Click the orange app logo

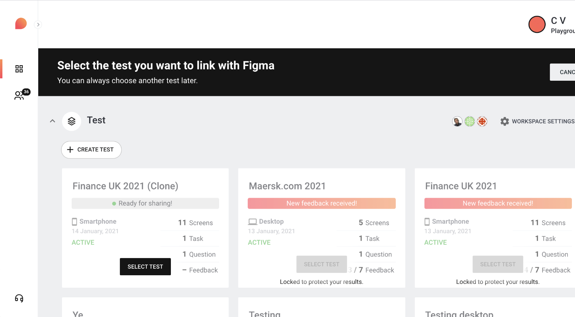(21, 23)
